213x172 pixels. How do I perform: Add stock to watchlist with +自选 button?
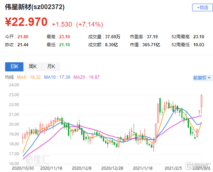202,7
